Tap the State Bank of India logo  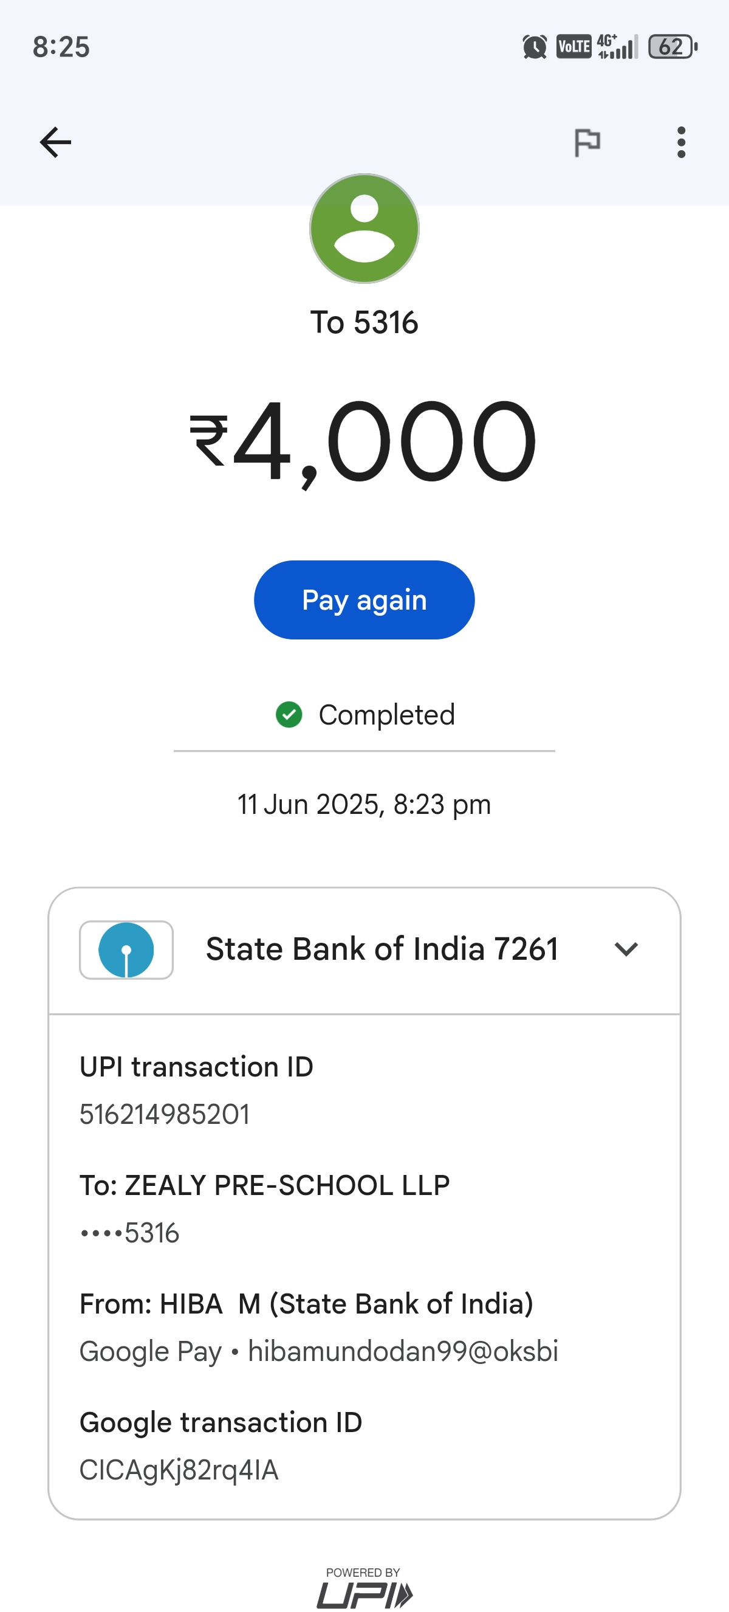[126, 949]
